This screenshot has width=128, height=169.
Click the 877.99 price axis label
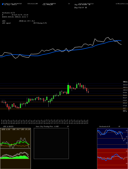125,106
